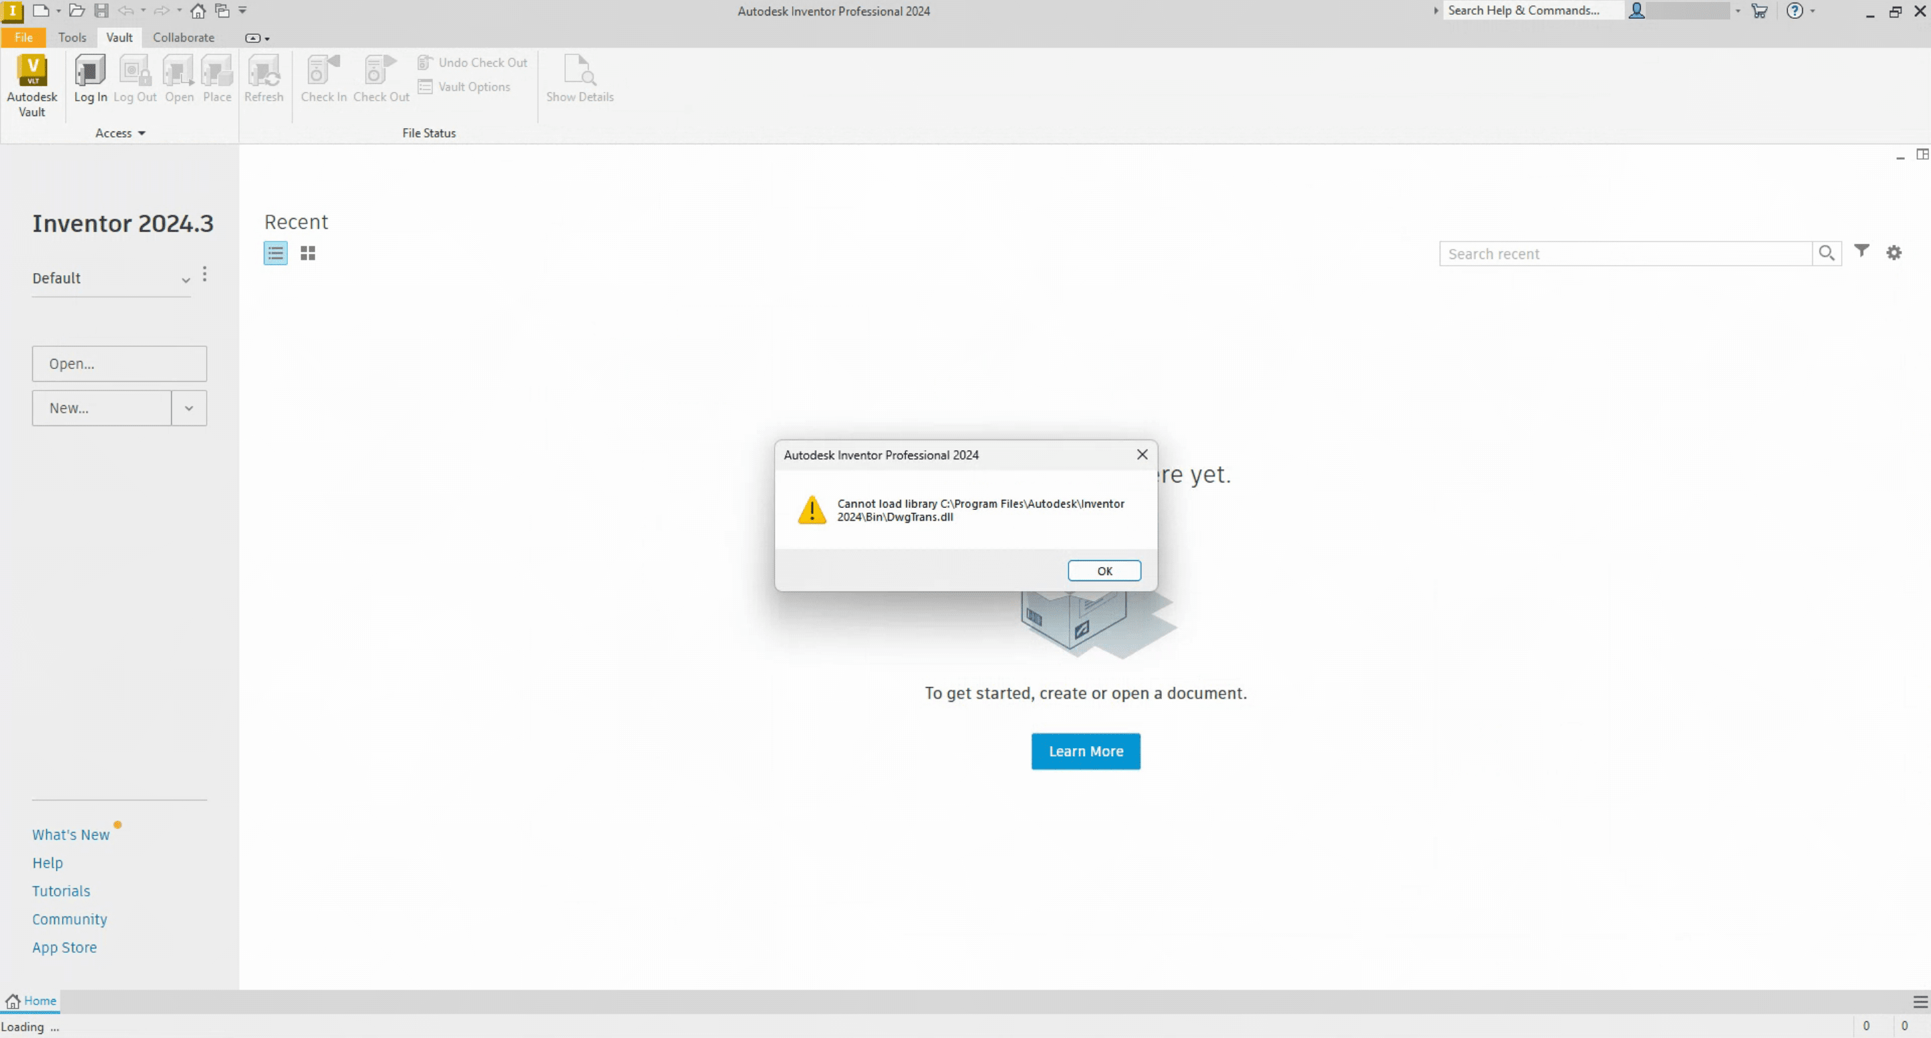
Task: Open the Tutorials link
Action: click(x=60, y=891)
